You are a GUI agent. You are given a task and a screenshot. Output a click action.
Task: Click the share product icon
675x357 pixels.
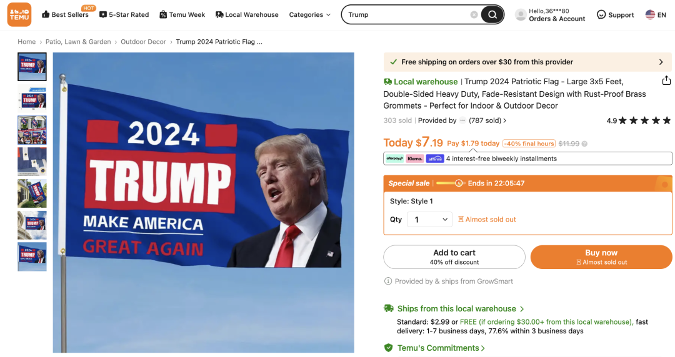coord(666,81)
